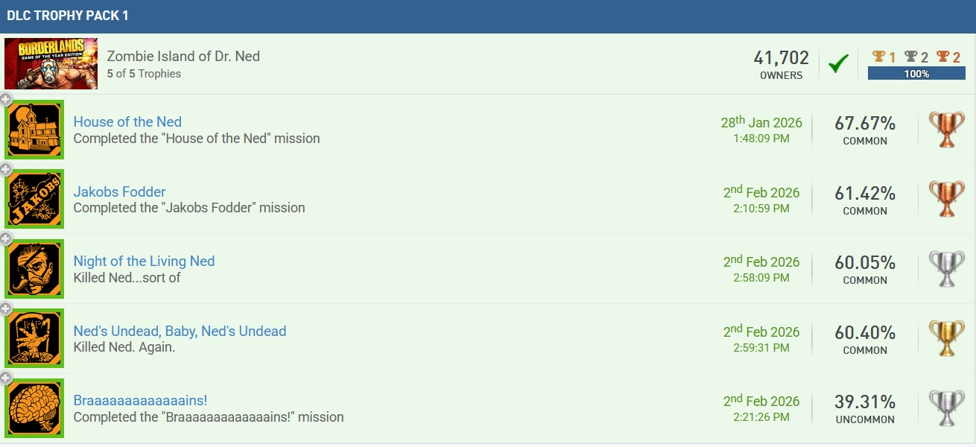Viewport: 976px width, 447px height.
Task: Expand the Jakobs Fodder plus button
Action: (6, 169)
